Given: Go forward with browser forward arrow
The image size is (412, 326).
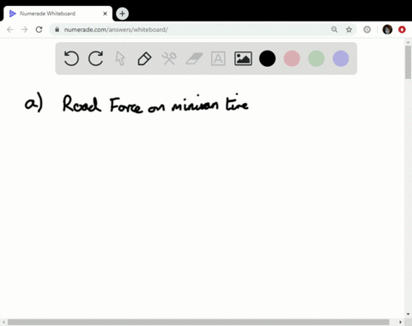Looking at the screenshot, I should tap(25, 29).
